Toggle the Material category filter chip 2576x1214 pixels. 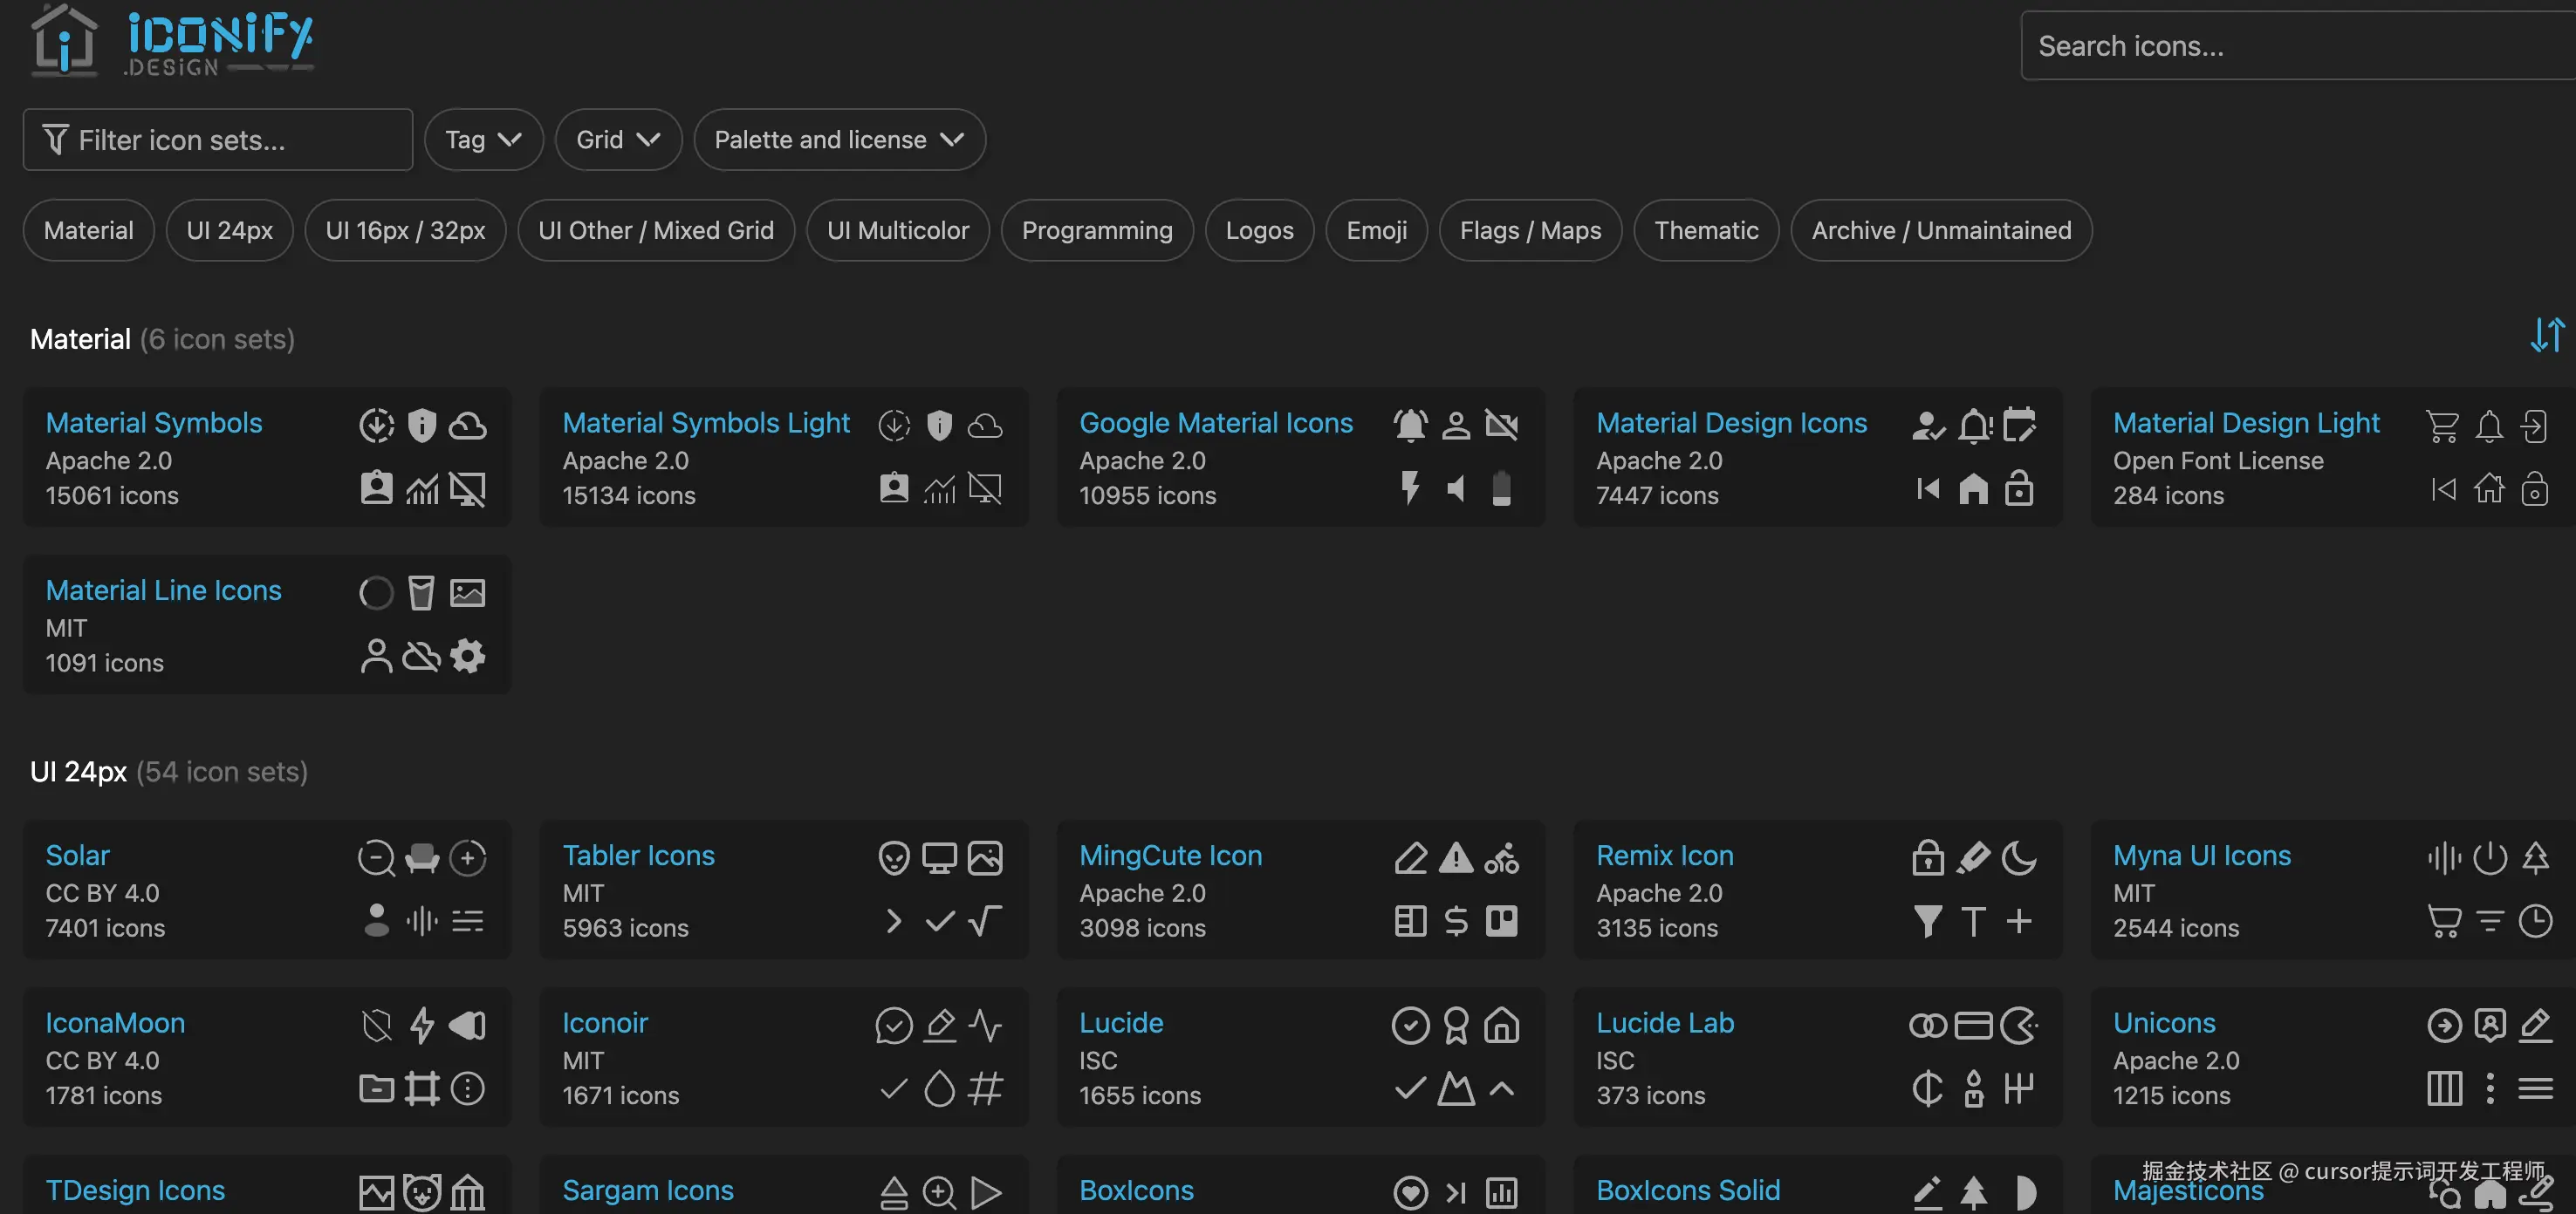[x=88, y=231]
